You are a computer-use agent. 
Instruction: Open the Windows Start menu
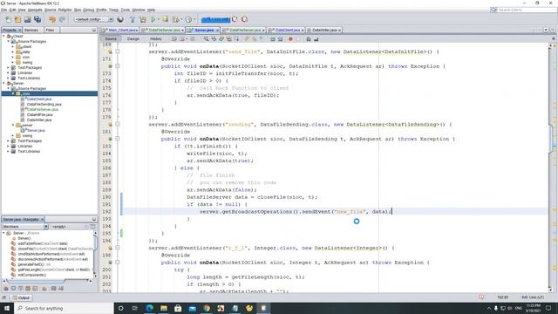(7, 308)
